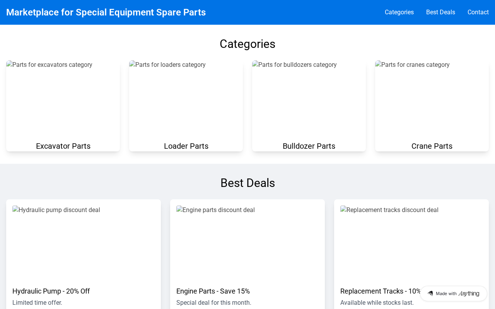Open the Categories navigation link
495x309 pixels.
(399, 12)
